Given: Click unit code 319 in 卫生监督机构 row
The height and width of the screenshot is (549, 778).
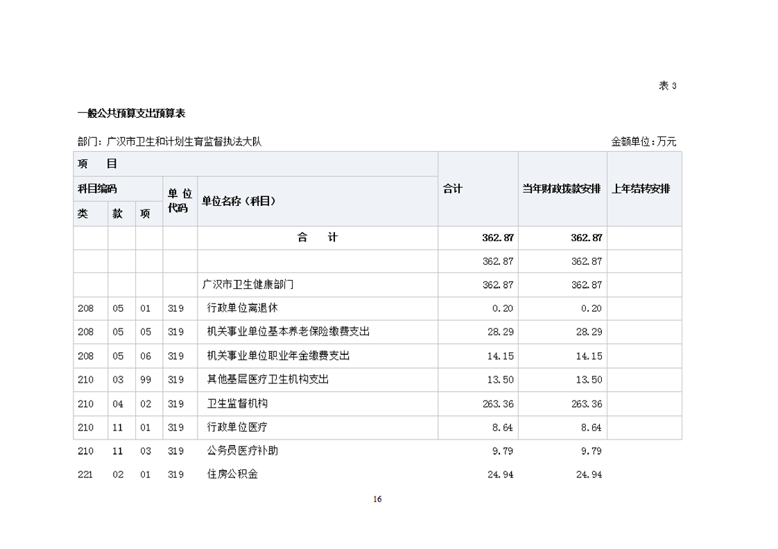Looking at the screenshot, I should point(175,404).
